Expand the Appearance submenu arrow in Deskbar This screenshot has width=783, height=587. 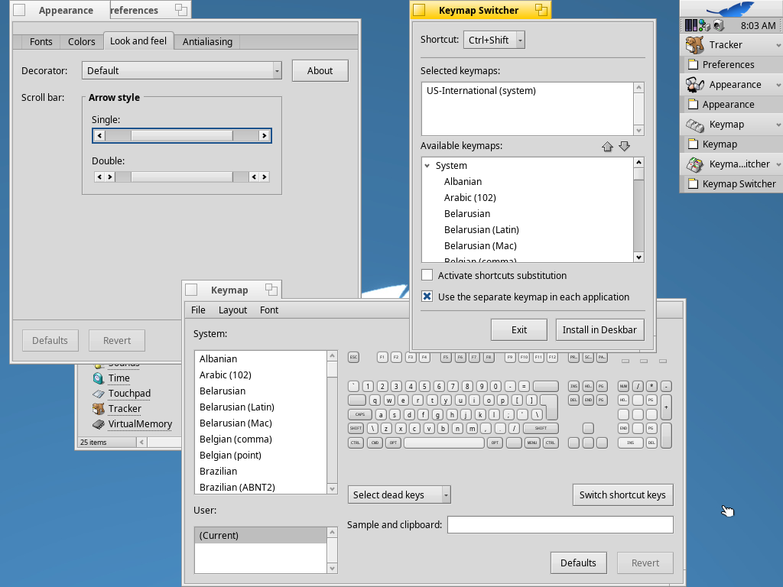(778, 86)
